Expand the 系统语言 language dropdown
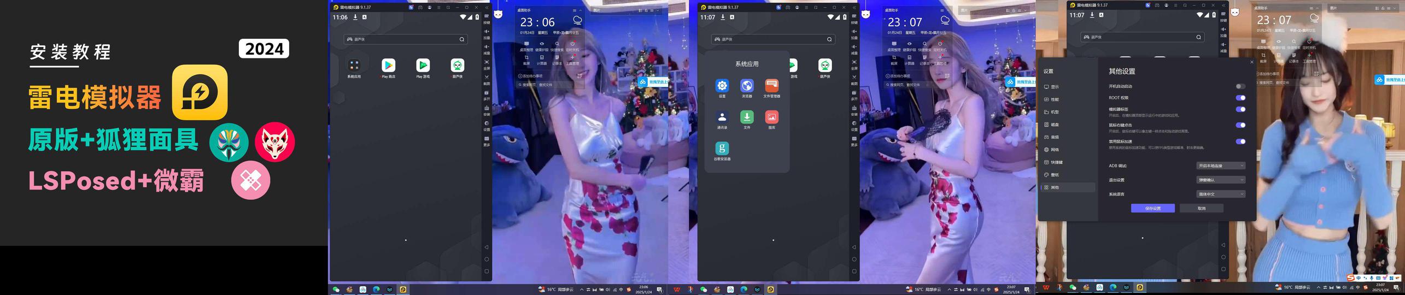1405x295 pixels. (1221, 194)
